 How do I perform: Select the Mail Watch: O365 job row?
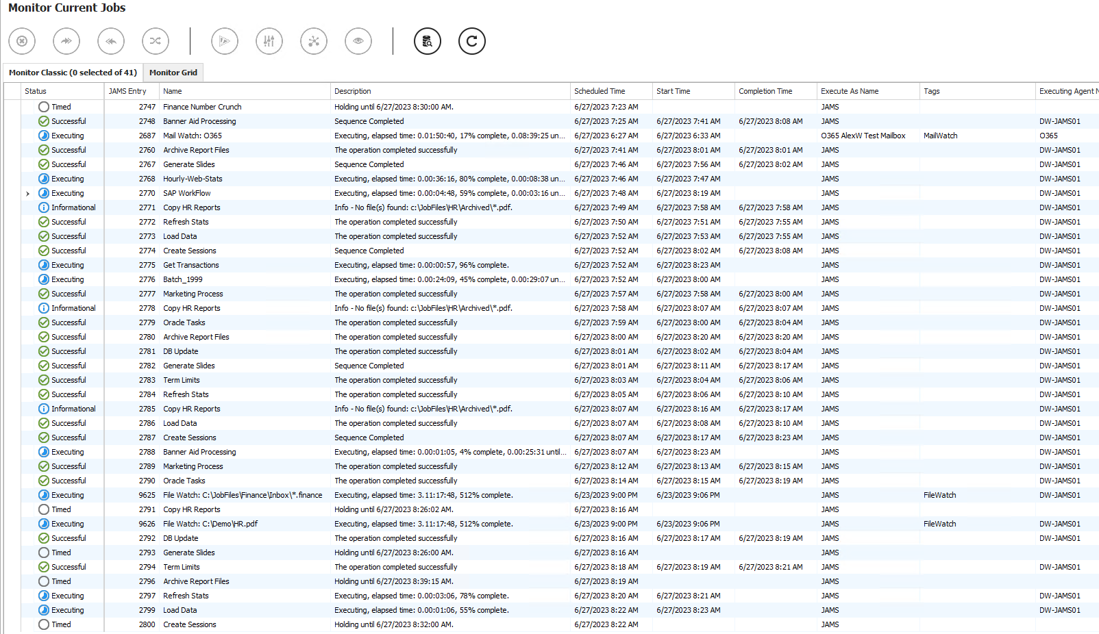[193, 136]
